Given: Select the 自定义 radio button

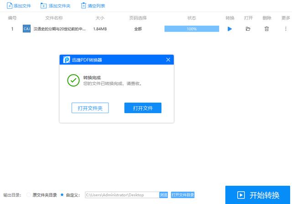Looking at the screenshot, I should pyautogui.click(x=62, y=195).
